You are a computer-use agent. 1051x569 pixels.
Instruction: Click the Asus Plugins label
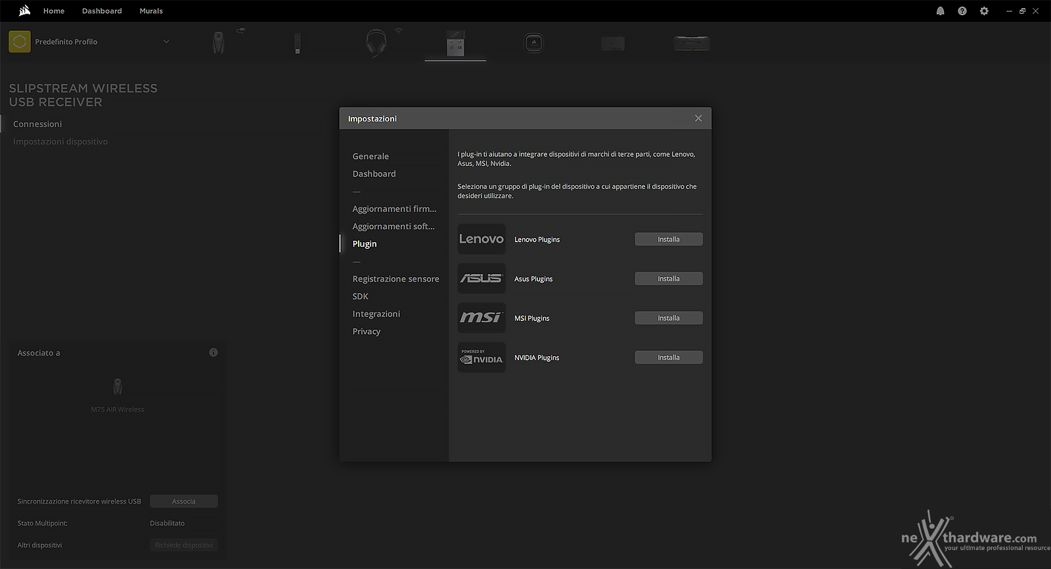[x=533, y=279]
